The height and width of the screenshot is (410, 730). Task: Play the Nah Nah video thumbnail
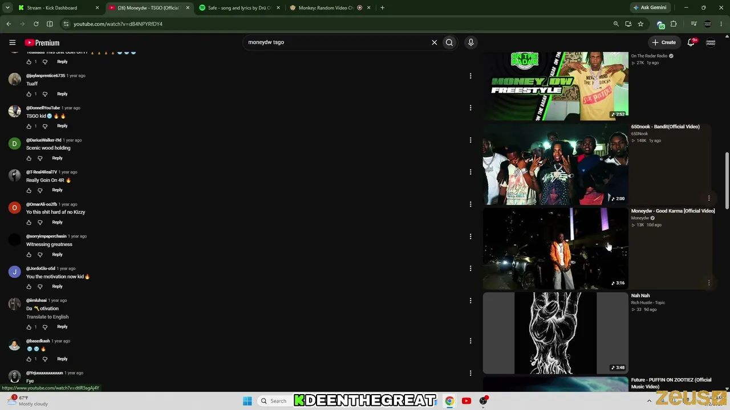tap(555, 333)
